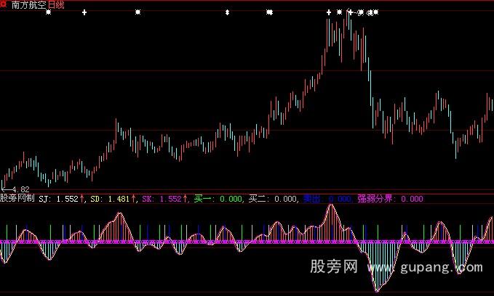Screen dimensions: 494x296
Task: Switch the 日线 period label
Action: click(x=56, y=4)
